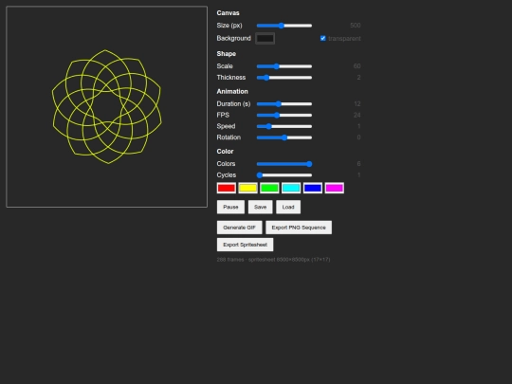Click the Color section heading
Image resolution: width=512 pixels, height=384 pixels.
point(225,152)
